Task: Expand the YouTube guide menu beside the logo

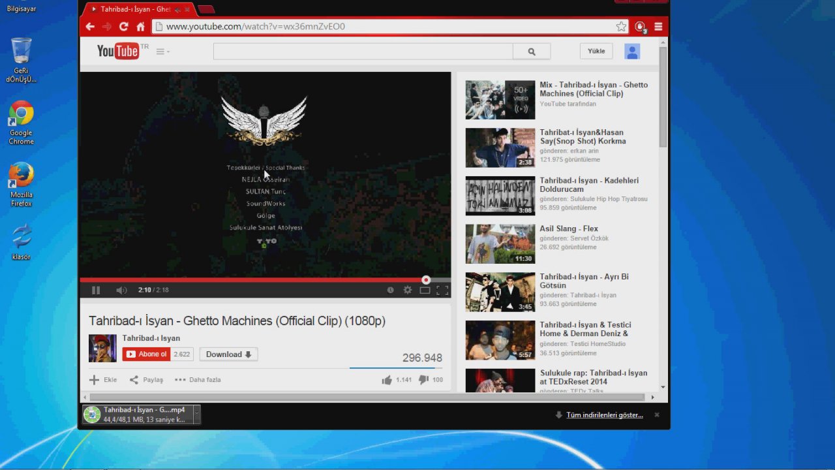Action: [162, 52]
